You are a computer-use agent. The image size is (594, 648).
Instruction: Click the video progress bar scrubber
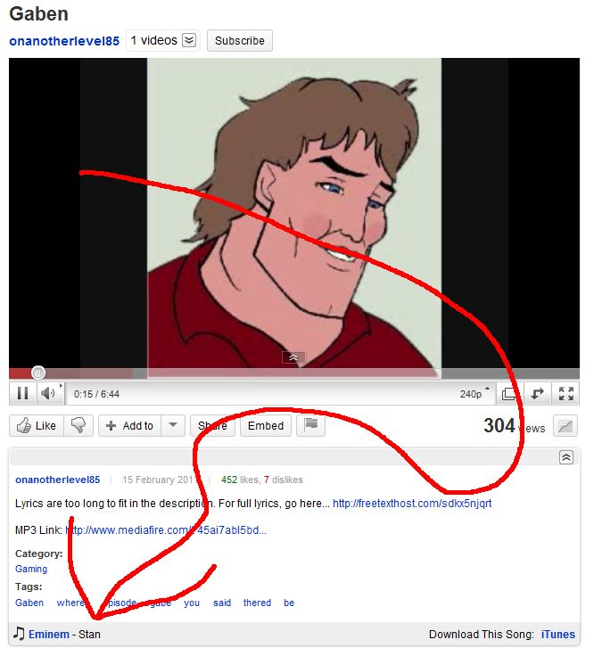[x=38, y=373]
